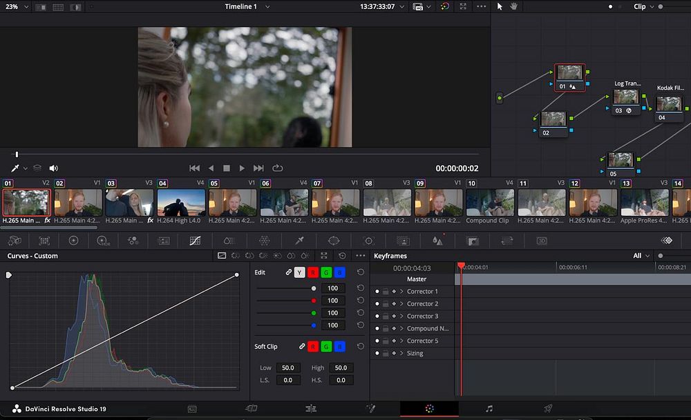Viewport: 691px width, 420px height.
Task: Select clip thumbnail 04 sunset shot
Action: tap(181, 203)
